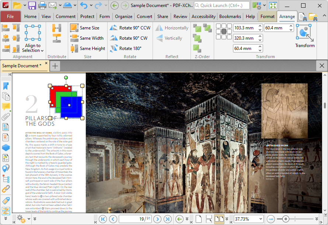Open the Layers pane from sidebar
This screenshot has height=225, width=328.
point(6,147)
